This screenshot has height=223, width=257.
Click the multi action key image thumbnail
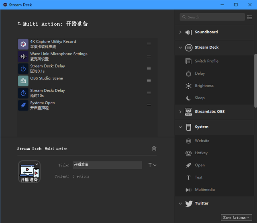(x=29, y=172)
